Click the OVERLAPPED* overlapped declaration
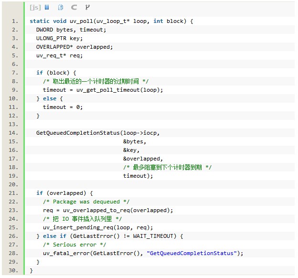Viewport: 298px width, 278px height. click(68, 47)
